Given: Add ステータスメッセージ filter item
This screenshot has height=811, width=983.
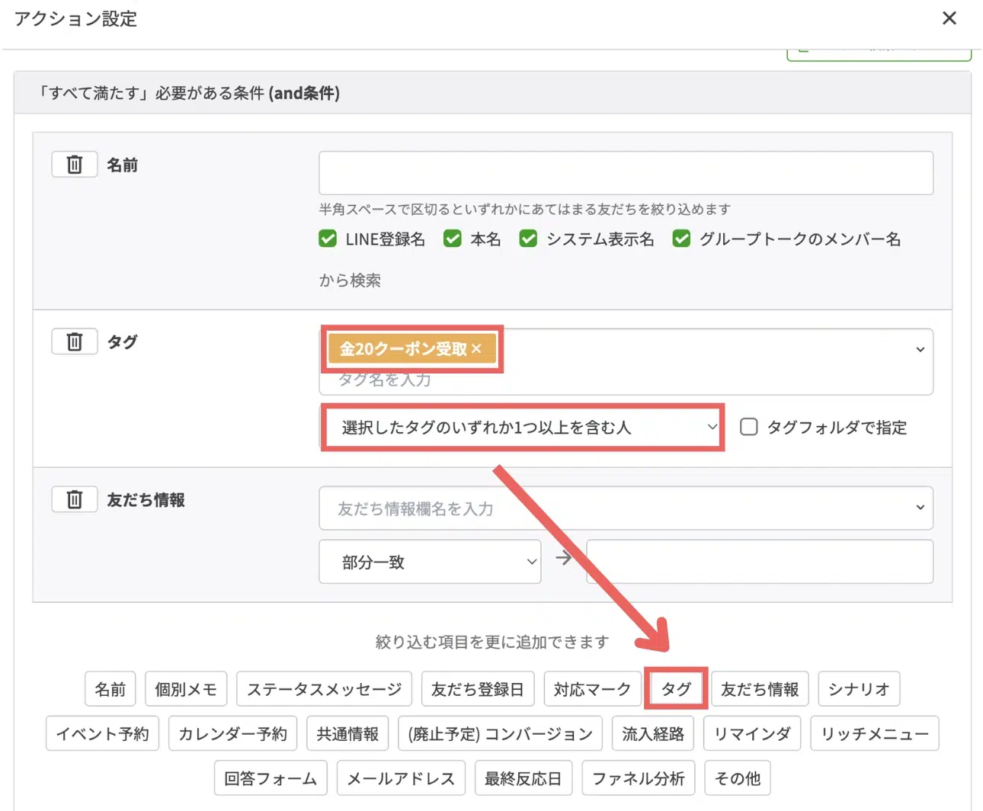Looking at the screenshot, I should (x=324, y=689).
